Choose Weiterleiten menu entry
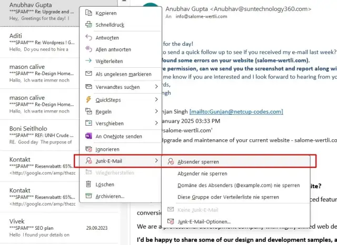The width and height of the screenshot is (337, 245). tap(121, 61)
